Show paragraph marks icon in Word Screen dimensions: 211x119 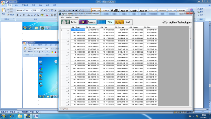pyautogui.click(x=88, y=10)
